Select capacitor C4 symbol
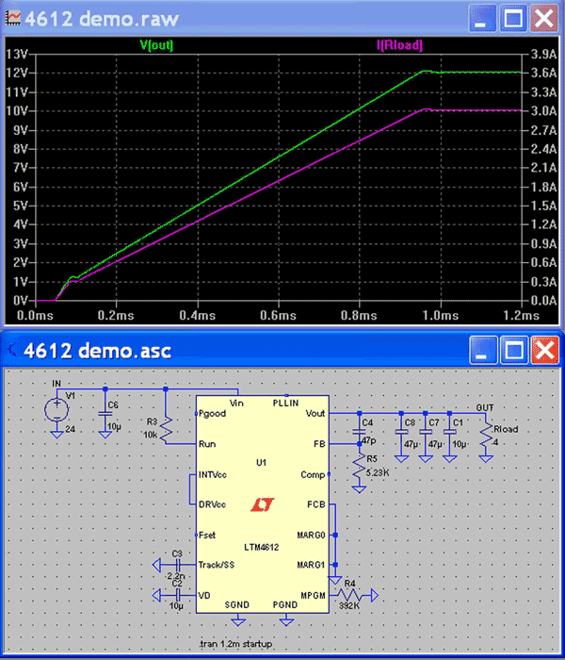Viewport: 565px width, 660px height. (359, 432)
